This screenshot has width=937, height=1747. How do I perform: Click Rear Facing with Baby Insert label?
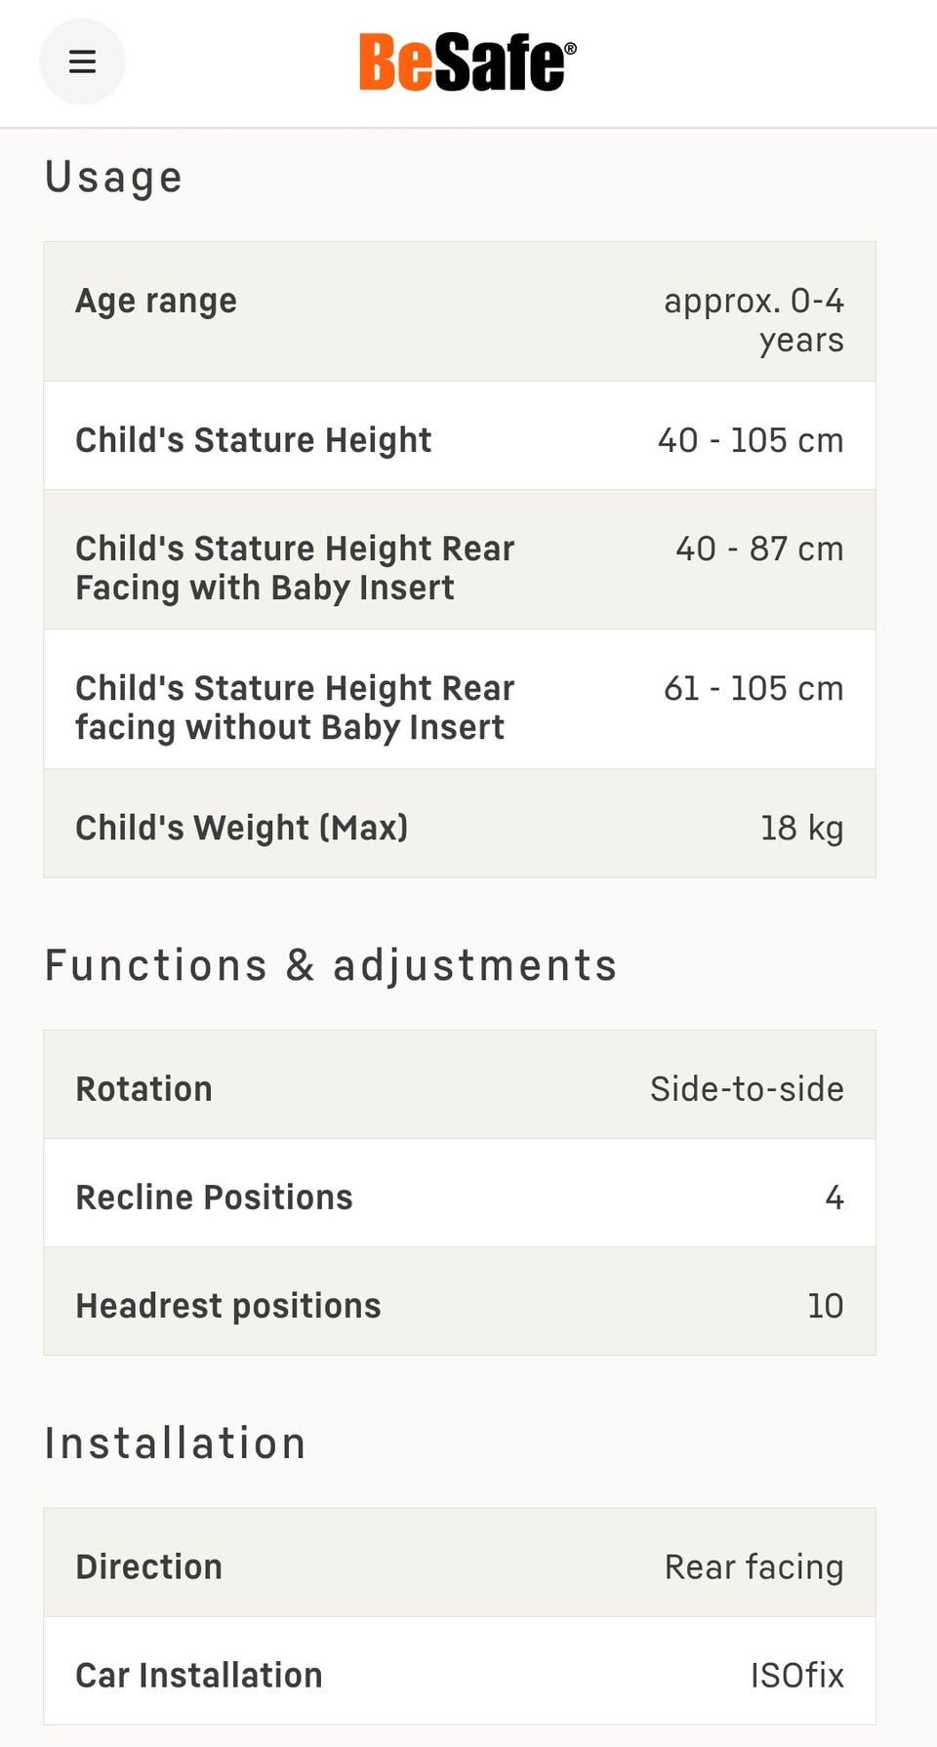tap(295, 568)
